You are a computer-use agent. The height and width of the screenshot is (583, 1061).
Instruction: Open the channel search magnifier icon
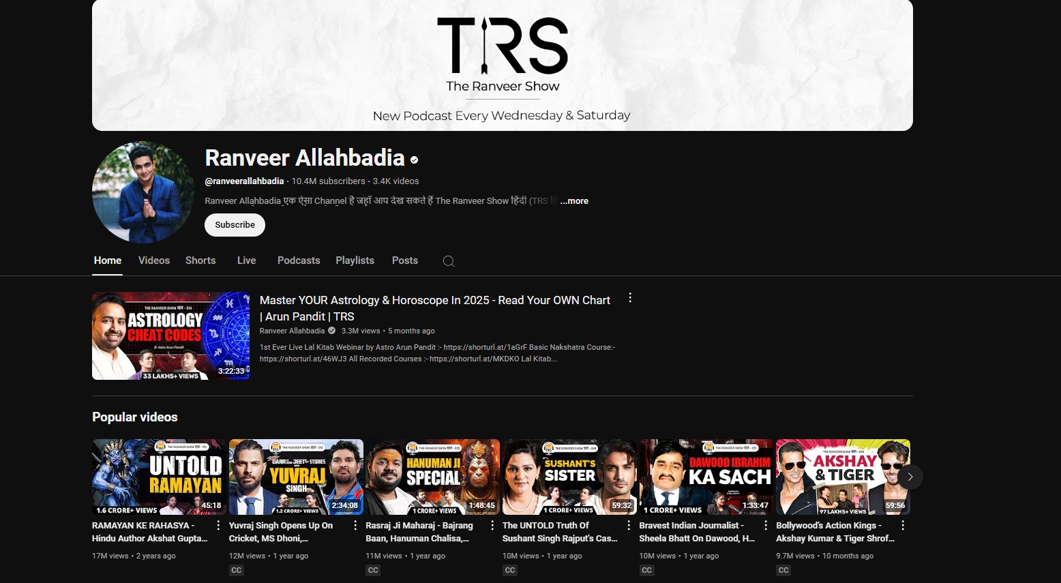point(448,261)
